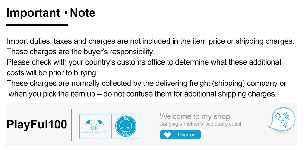The image size is (304, 150).
Task: Click the PlayFul100 shop name
Action: [37, 124]
